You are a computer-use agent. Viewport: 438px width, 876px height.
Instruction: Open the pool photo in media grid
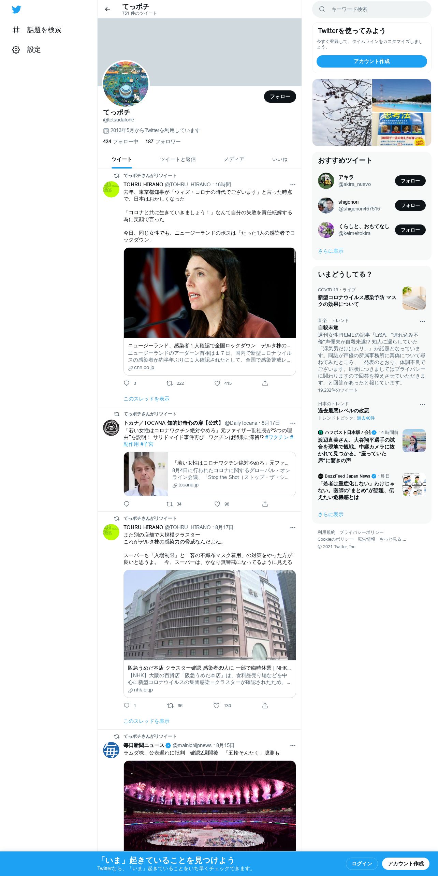coord(401,96)
